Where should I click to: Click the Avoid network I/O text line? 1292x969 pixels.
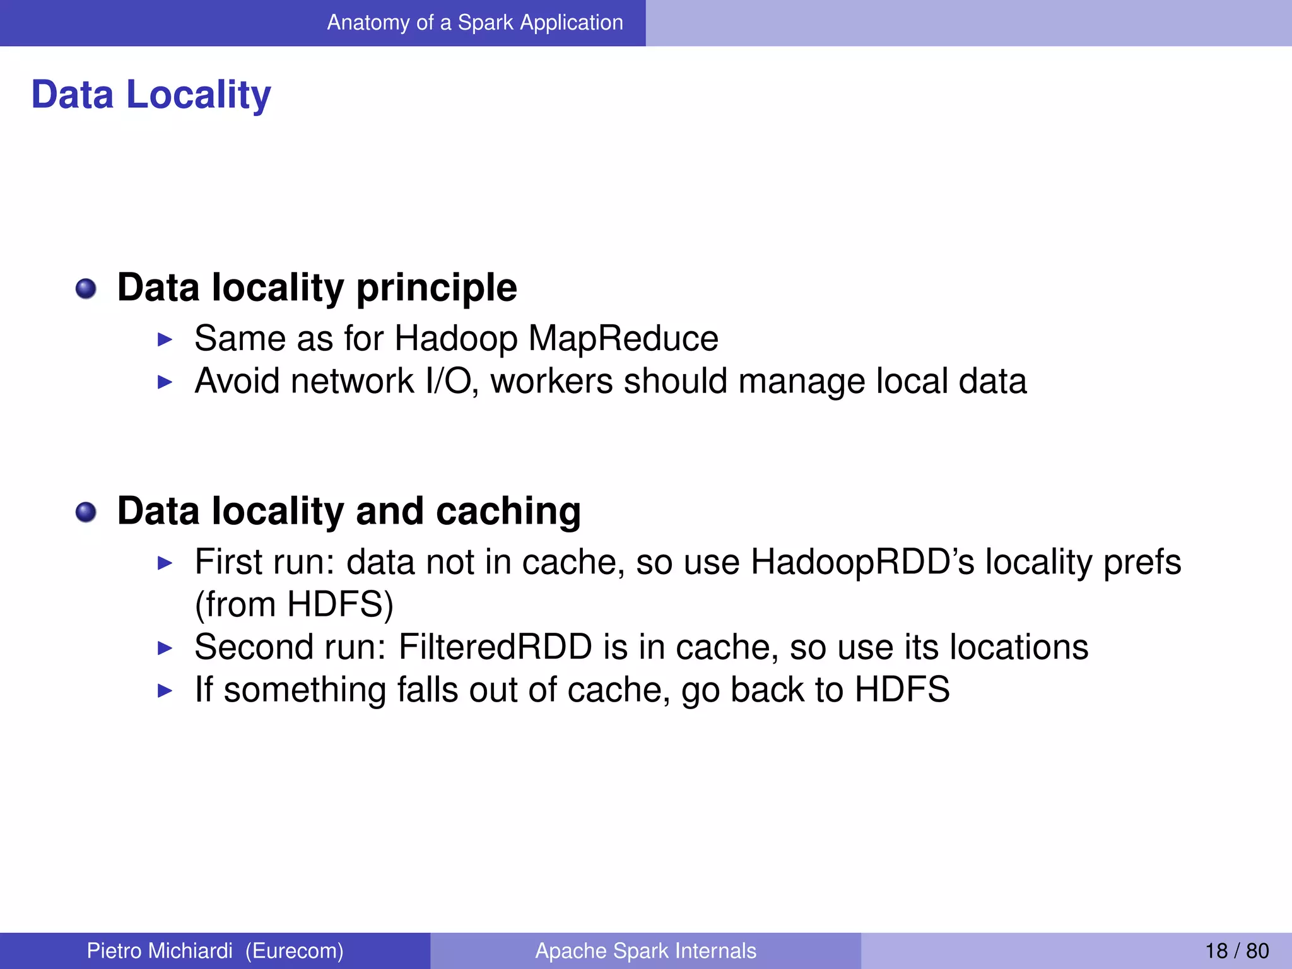tap(610, 381)
